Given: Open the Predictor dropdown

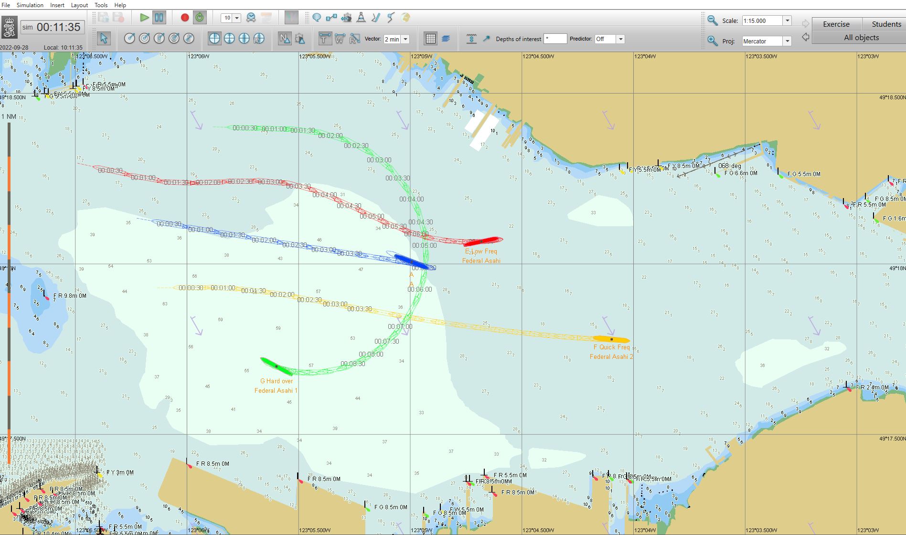Looking at the screenshot, I should [620, 39].
